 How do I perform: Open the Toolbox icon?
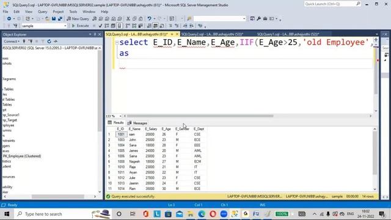tap(265, 19)
